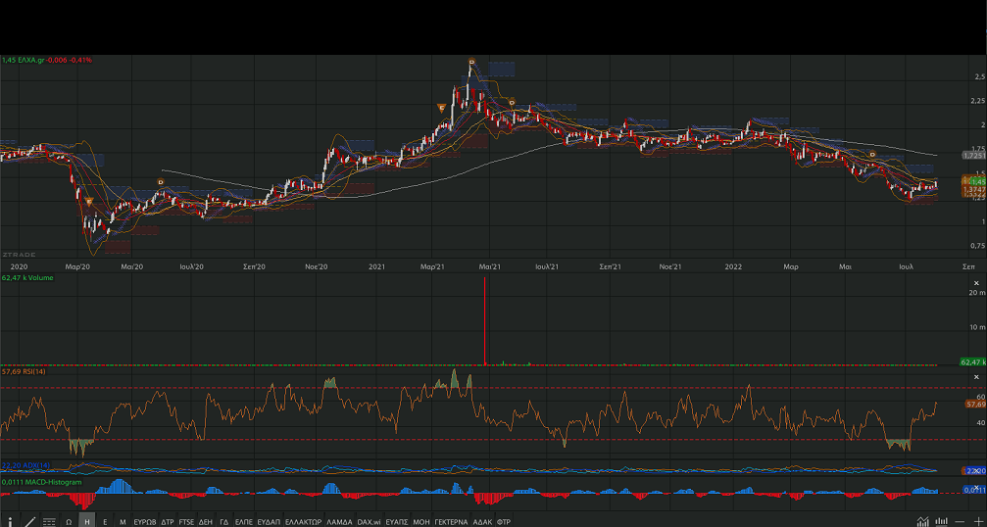Select the H daily timeframe button
This screenshot has height=527, width=987.
tap(87, 522)
